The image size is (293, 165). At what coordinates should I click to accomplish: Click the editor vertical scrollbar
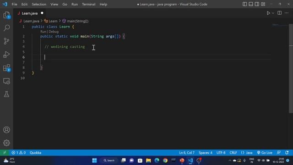pos(291,68)
